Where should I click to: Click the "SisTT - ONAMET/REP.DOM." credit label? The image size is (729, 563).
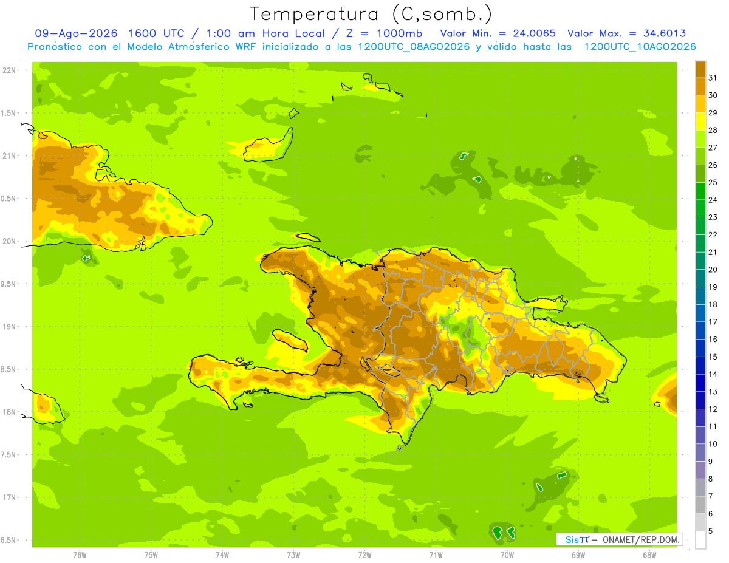pyautogui.click(x=619, y=539)
